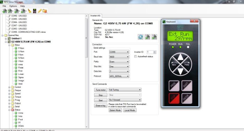Screen dimensions: 244x131
Task: Open the Parity dropdown showing Even
Action: (x=119, y=62)
